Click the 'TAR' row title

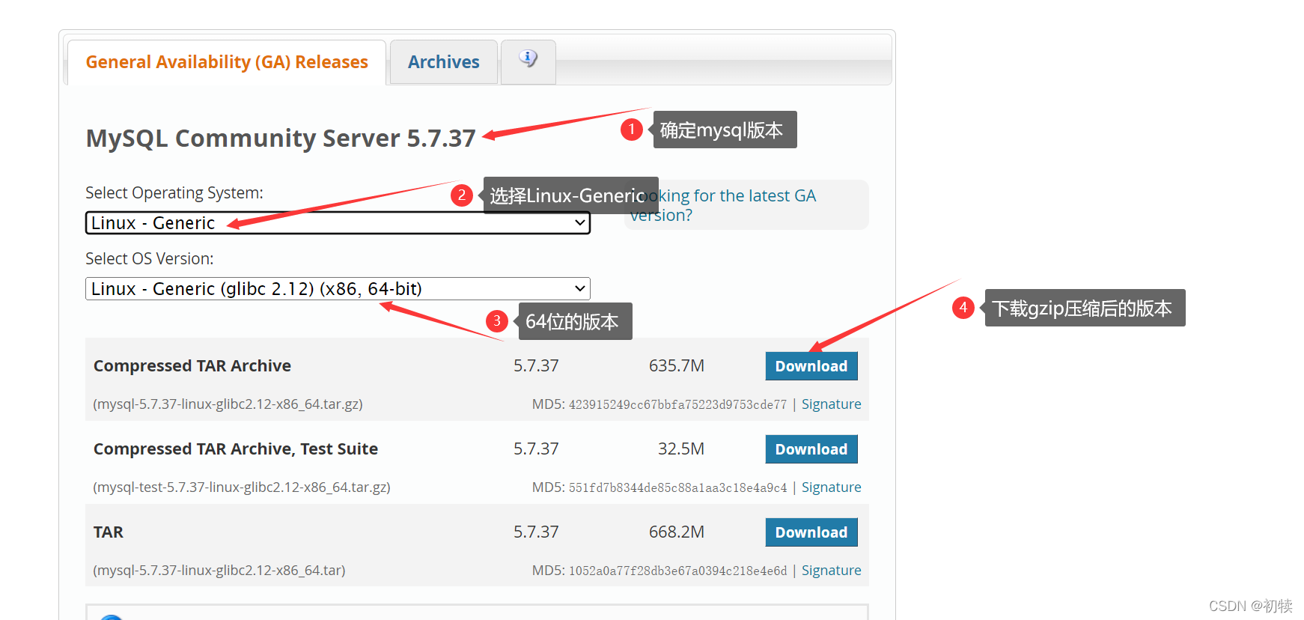tap(109, 532)
